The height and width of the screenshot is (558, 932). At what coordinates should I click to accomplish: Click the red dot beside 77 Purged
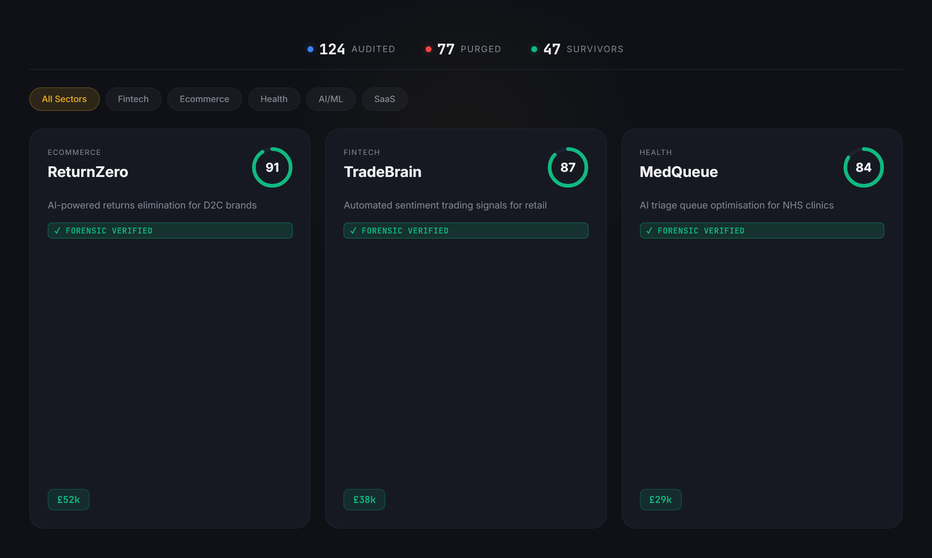pyautogui.click(x=428, y=49)
